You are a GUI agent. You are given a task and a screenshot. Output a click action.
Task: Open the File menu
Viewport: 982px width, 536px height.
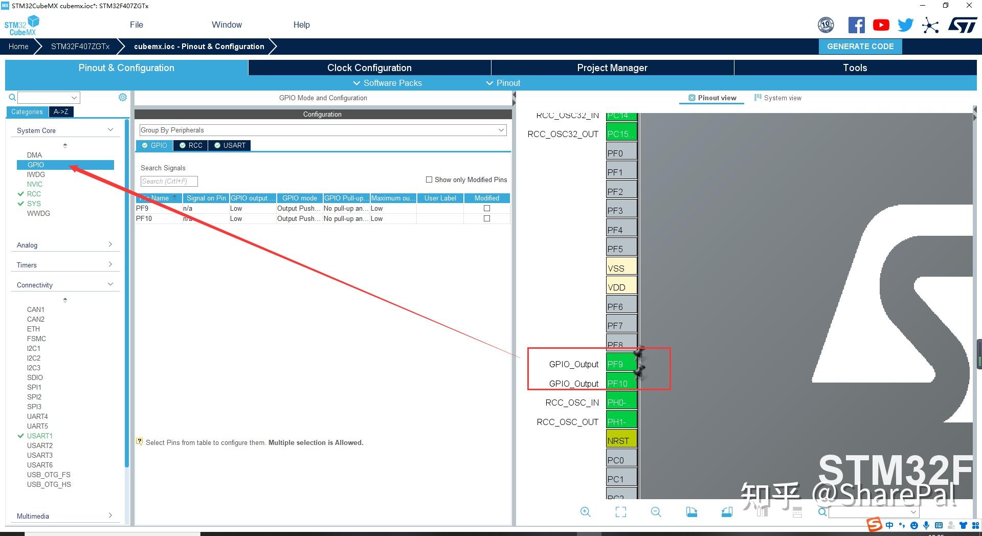point(137,25)
